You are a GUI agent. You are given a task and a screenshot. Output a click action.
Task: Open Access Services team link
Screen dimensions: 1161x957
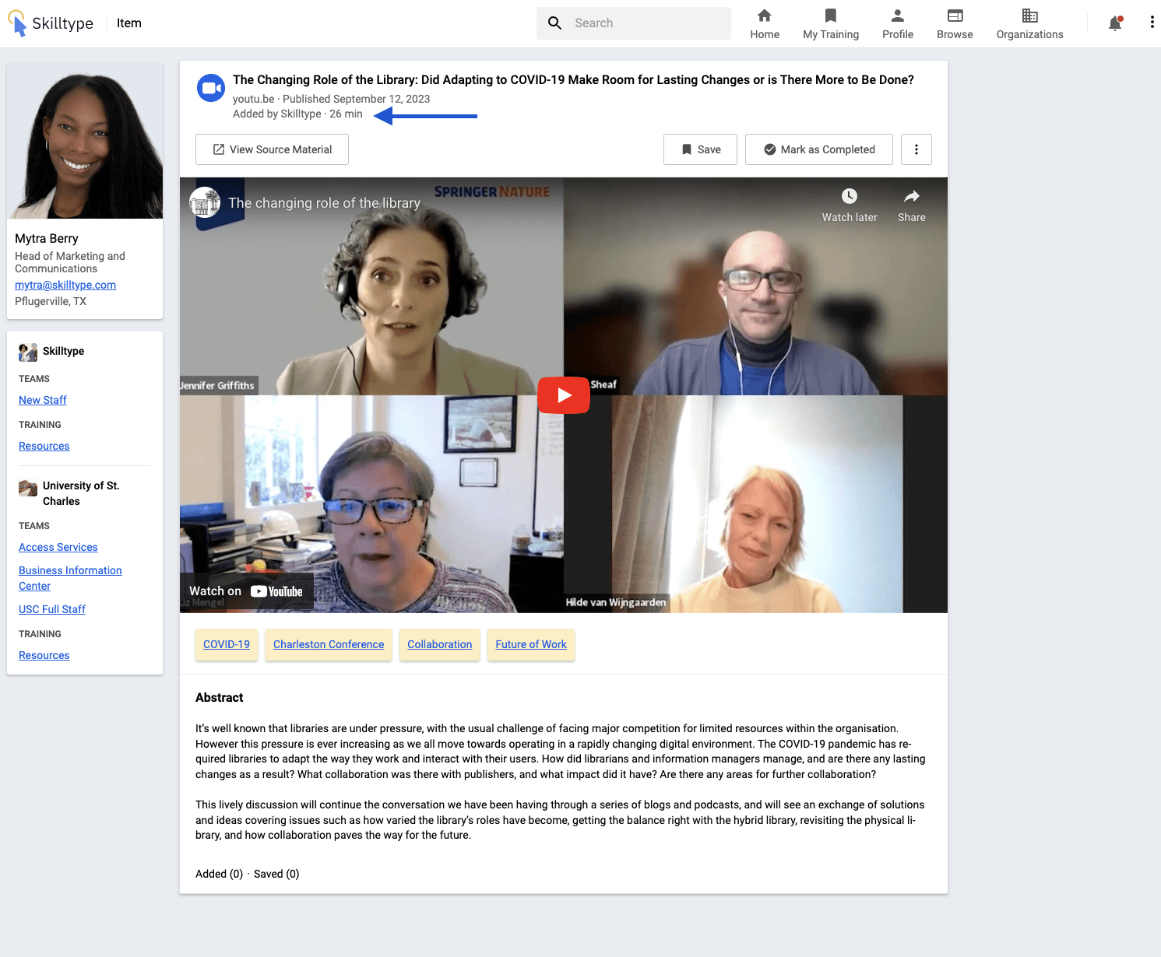[x=58, y=547]
